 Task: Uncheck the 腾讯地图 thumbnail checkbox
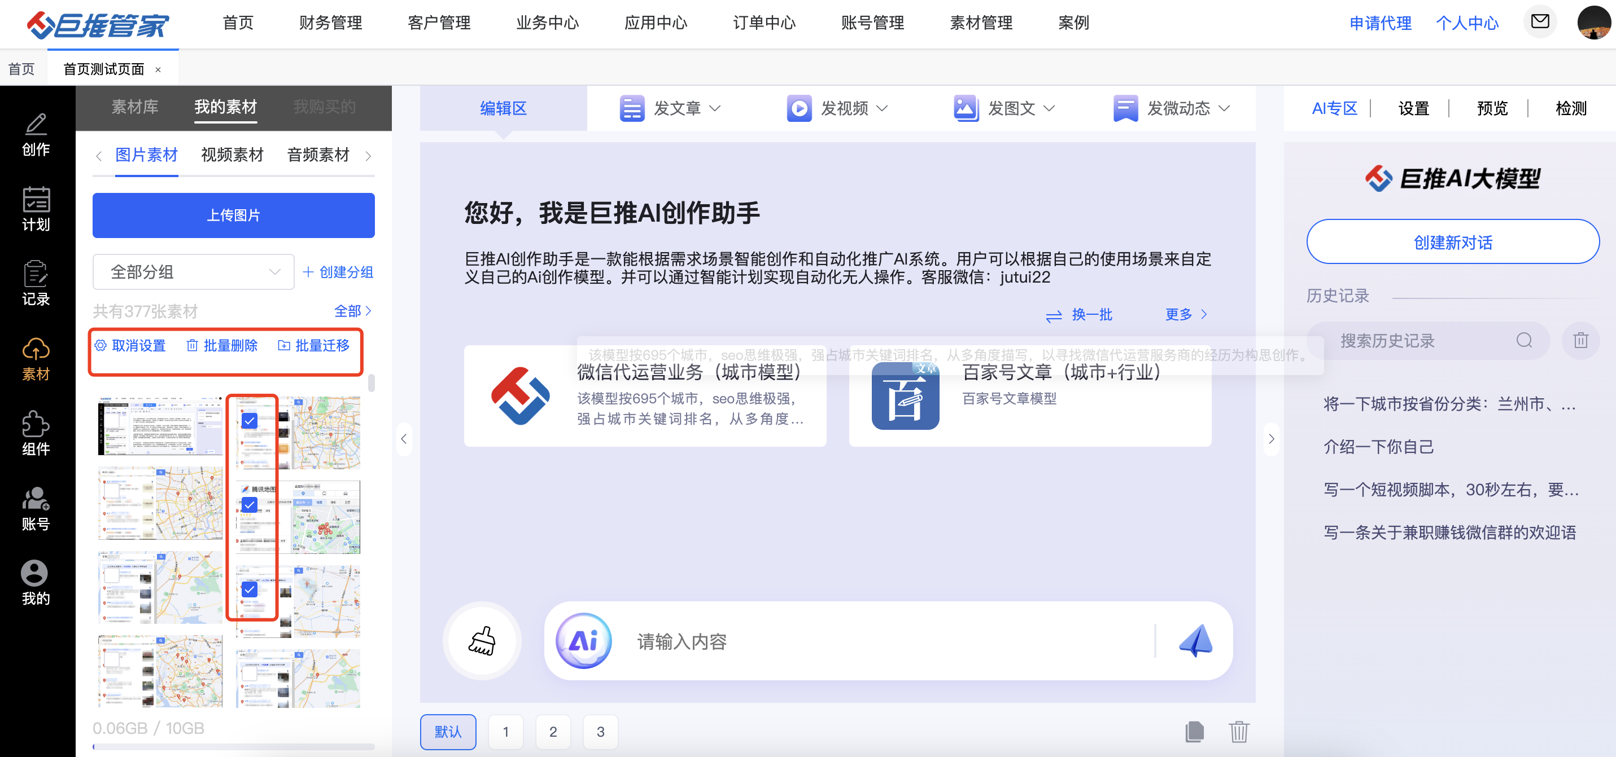click(249, 504)
